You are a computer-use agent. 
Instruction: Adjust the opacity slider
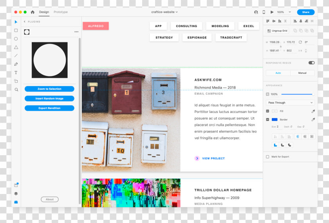[298, 94]
